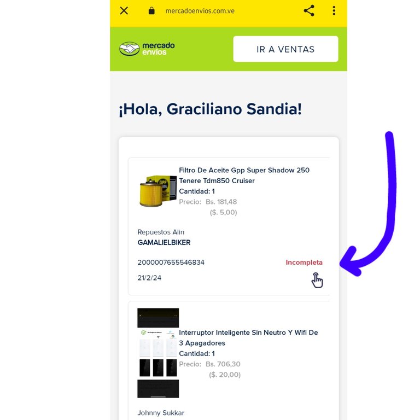This screenshot has height=420, width=420.
Task: Click the Bs. 706,30 price text
Action: coord(223,364)
